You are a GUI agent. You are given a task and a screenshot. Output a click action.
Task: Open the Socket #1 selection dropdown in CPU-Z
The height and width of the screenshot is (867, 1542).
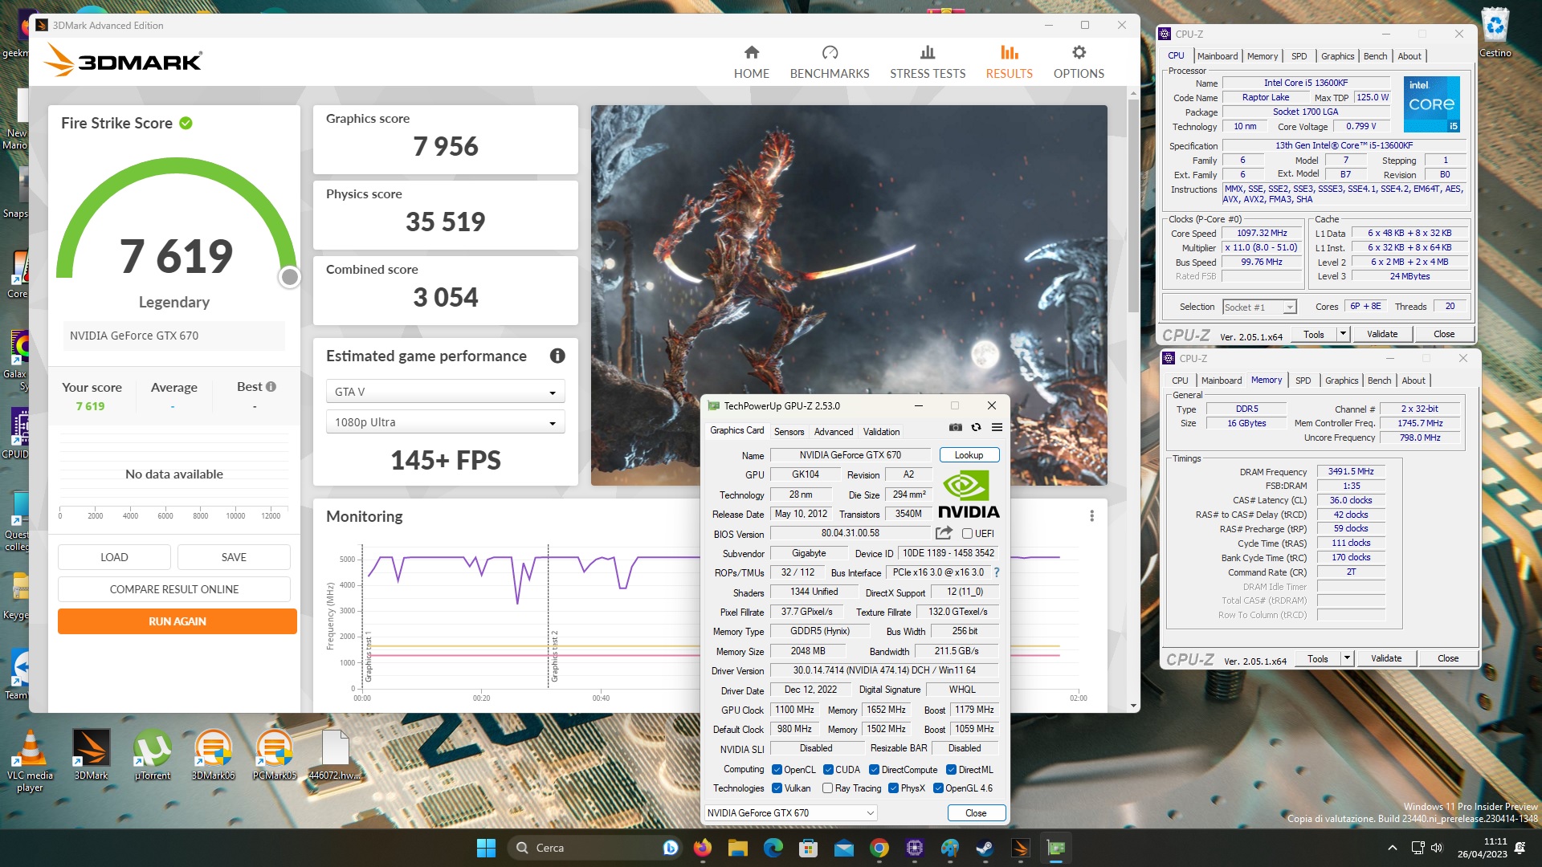pos(1258,307)
